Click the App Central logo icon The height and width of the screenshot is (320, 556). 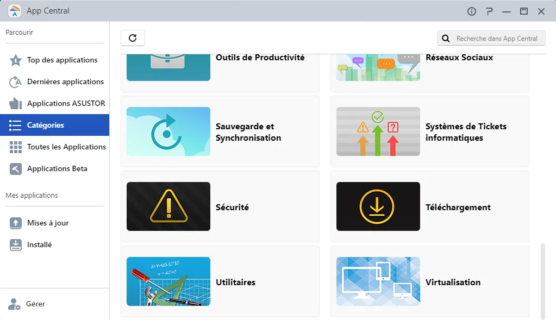[15, 11]
